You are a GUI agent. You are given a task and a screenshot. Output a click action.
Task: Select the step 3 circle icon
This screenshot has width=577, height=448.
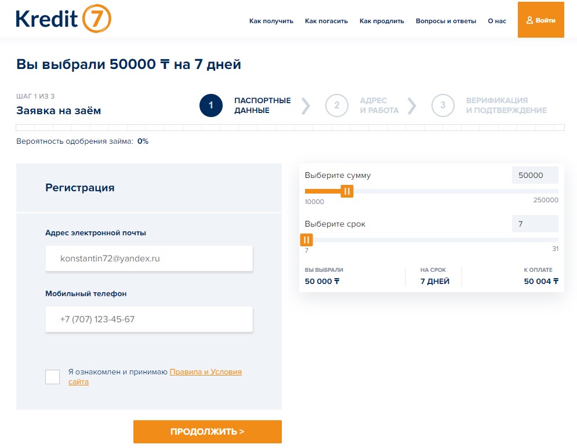coord(442,105)
